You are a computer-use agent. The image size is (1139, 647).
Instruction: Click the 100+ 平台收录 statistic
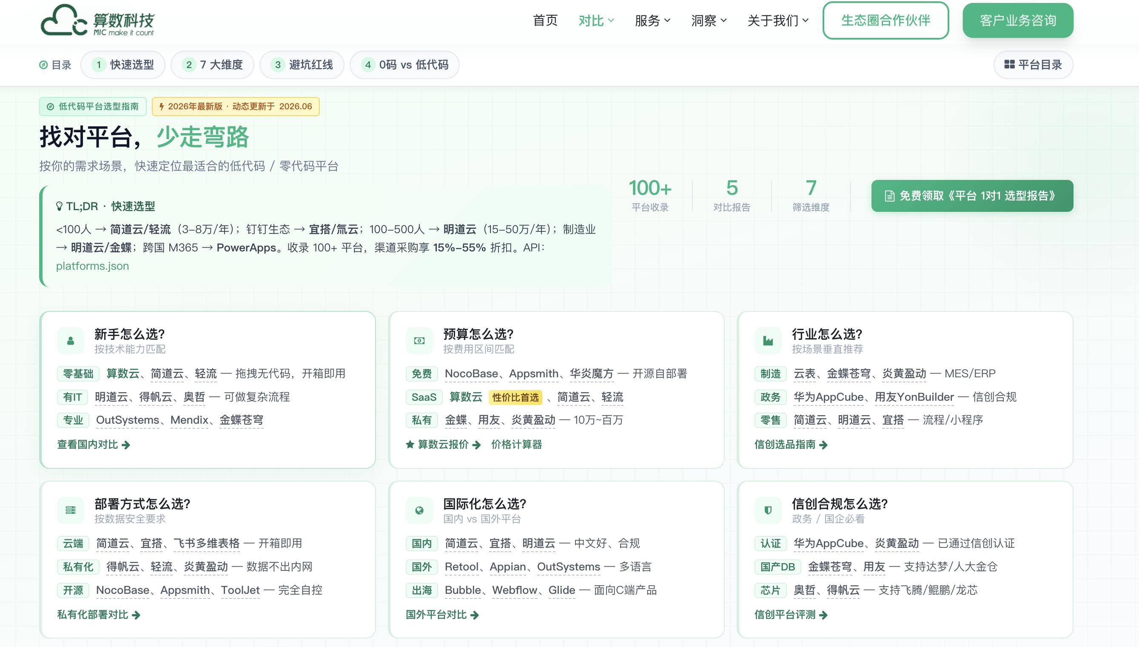[x=650, y=196]
